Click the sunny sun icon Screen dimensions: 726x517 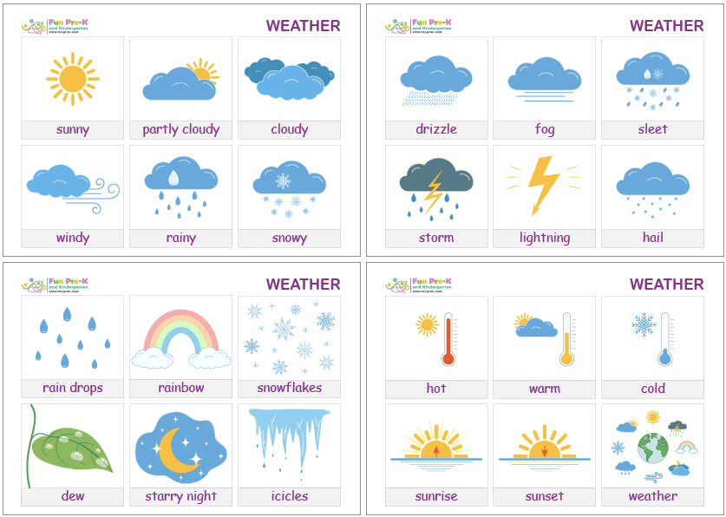click(73, 79)
